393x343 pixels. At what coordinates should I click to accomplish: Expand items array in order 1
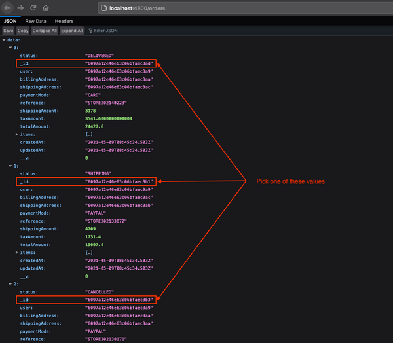pos(16,252)
